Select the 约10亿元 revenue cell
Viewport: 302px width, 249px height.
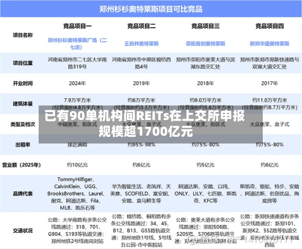pyautogui.click(x=77, y=165)
